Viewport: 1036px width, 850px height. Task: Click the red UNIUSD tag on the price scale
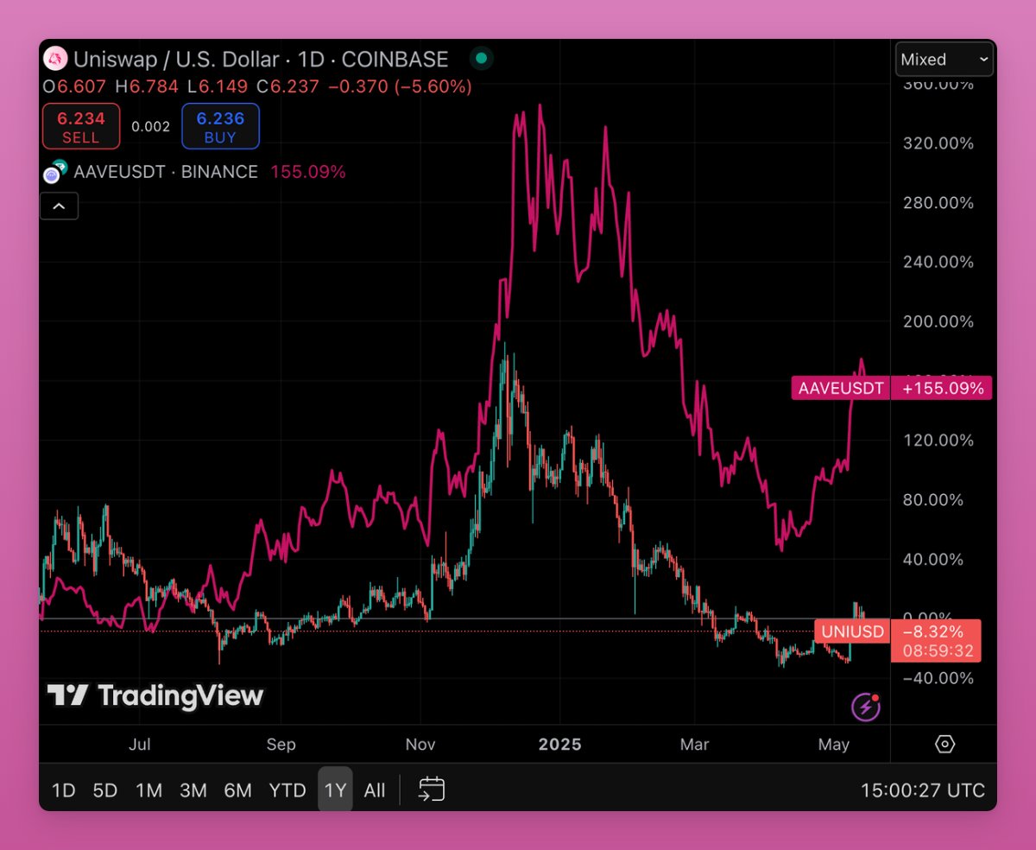(x=852, y=631)
